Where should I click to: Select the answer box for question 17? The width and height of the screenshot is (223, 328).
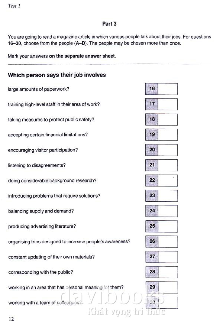click(168, 104)
